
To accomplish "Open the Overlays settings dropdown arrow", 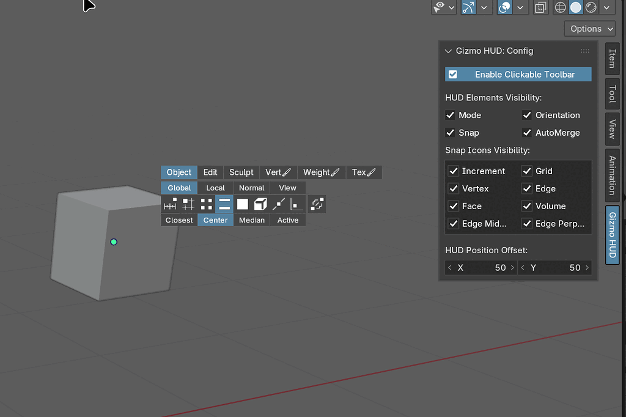I will [x=520, y=7].
